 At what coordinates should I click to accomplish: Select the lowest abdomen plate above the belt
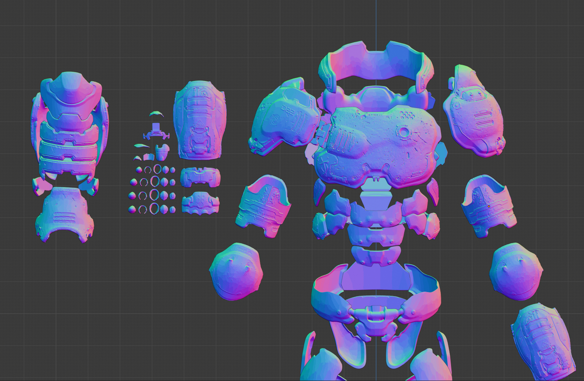coord(376,255)
